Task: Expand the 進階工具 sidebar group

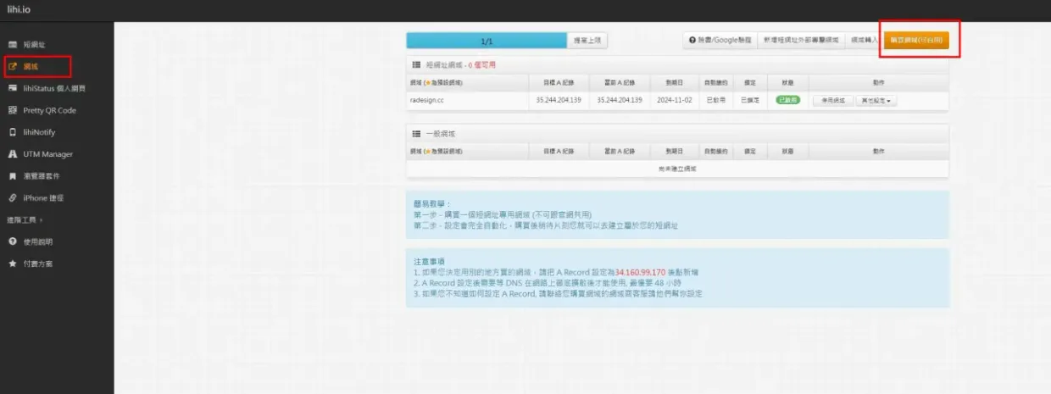Action: 25,220
